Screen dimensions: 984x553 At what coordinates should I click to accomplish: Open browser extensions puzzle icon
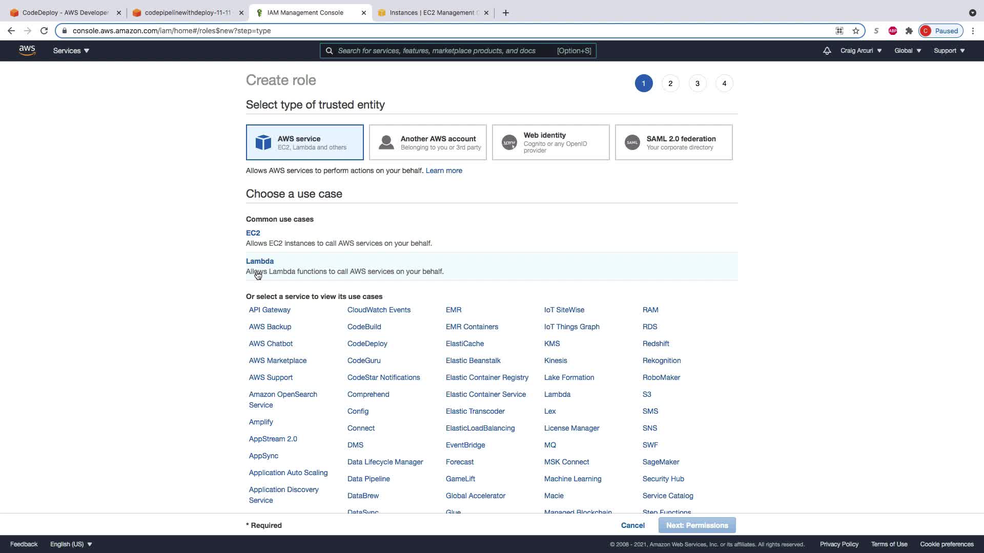click(x=909, y=31)
